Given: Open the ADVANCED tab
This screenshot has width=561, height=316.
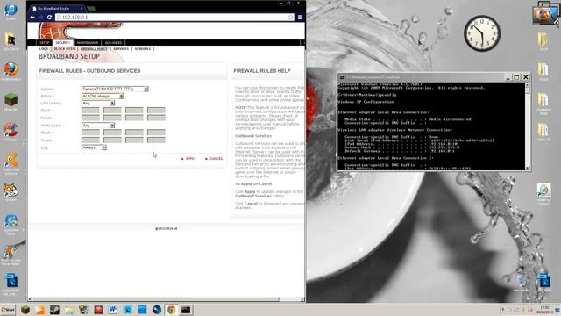Looking at the screenshot, I should click(113, 43).
